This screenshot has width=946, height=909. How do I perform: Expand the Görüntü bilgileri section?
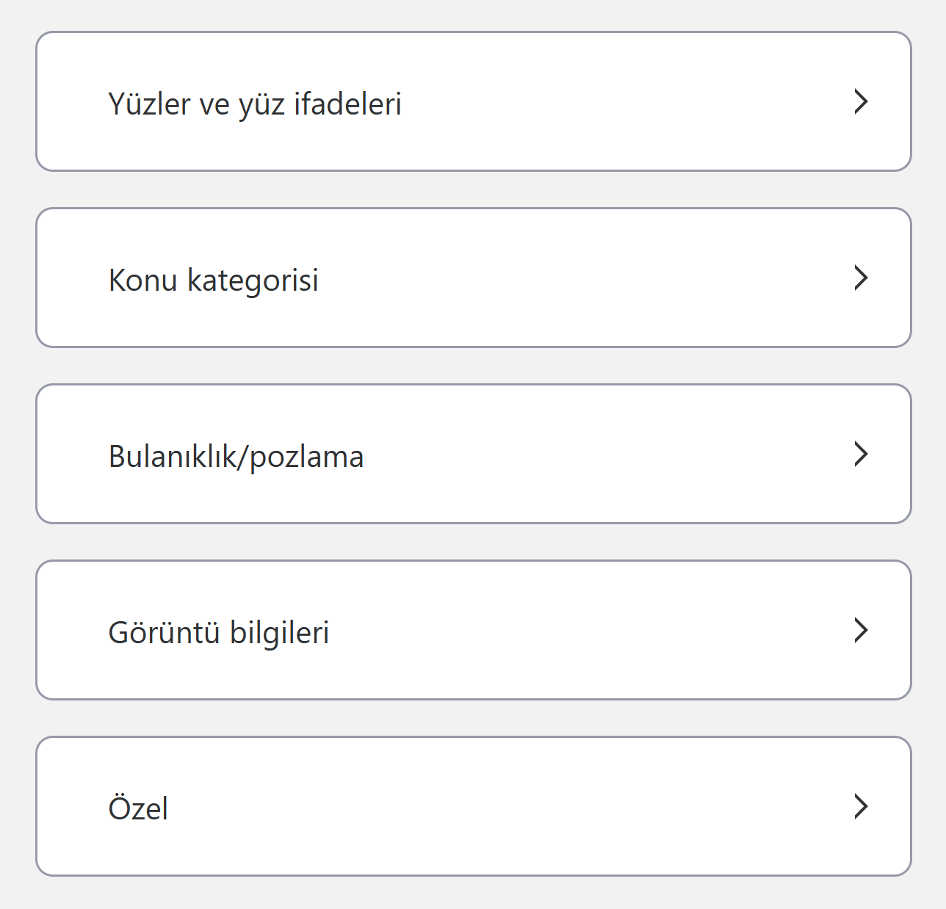[x=473, y=630]
